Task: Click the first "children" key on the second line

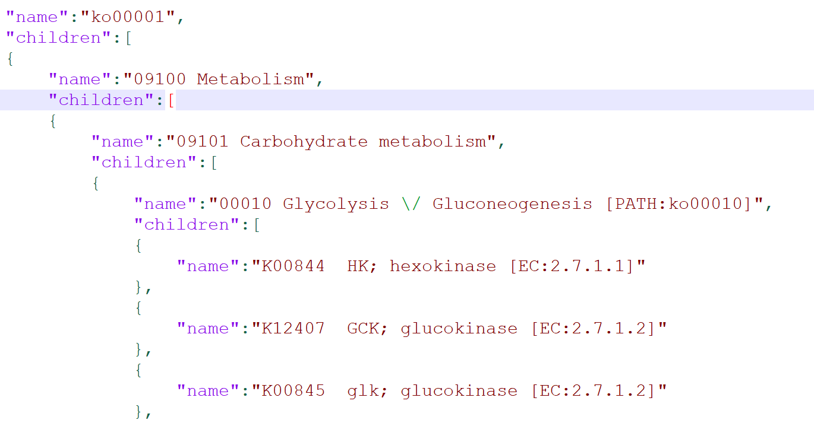Action: click(58, 37)
